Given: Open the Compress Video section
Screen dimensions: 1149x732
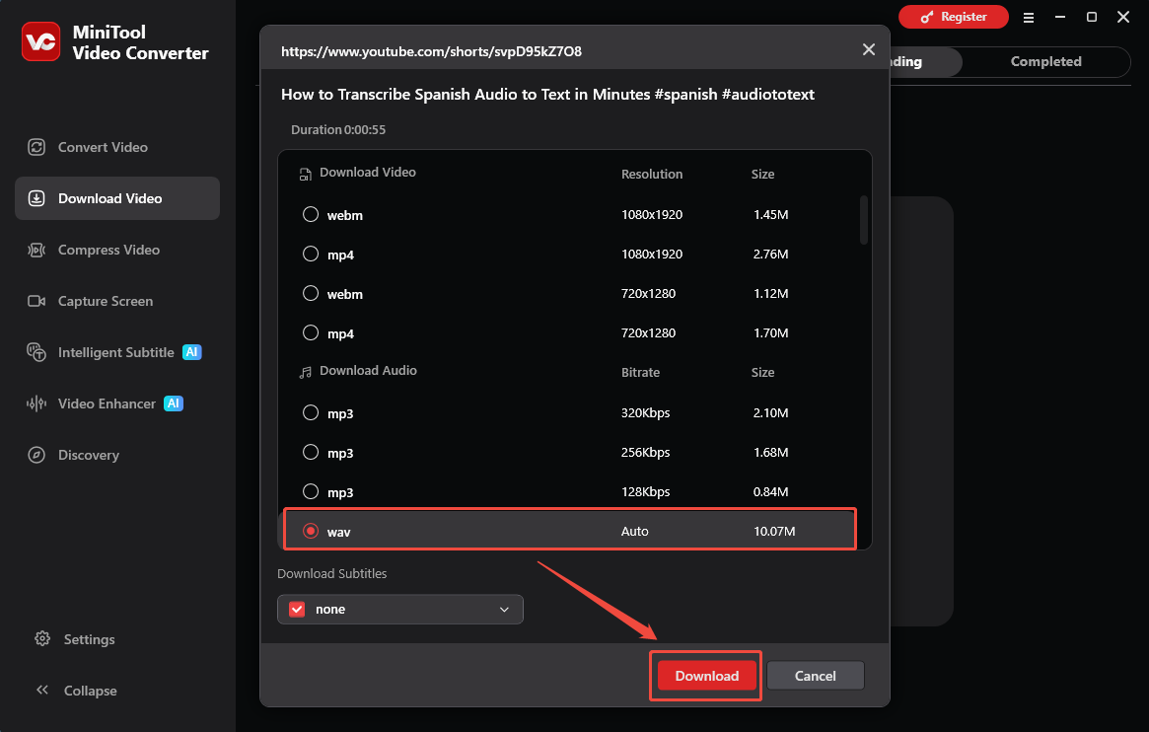Looking at the screenshot, I should tap(117, 250).
